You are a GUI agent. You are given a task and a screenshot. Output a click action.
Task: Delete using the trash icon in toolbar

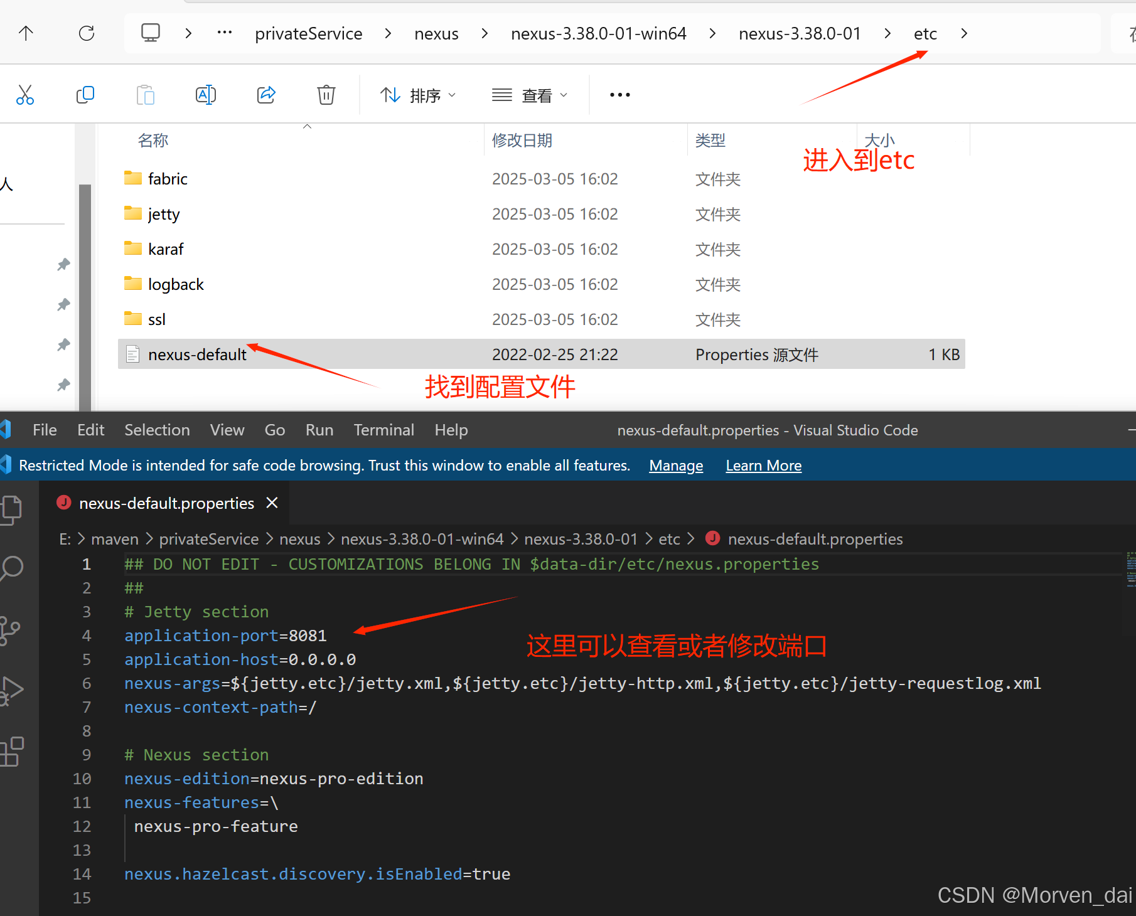326,94
